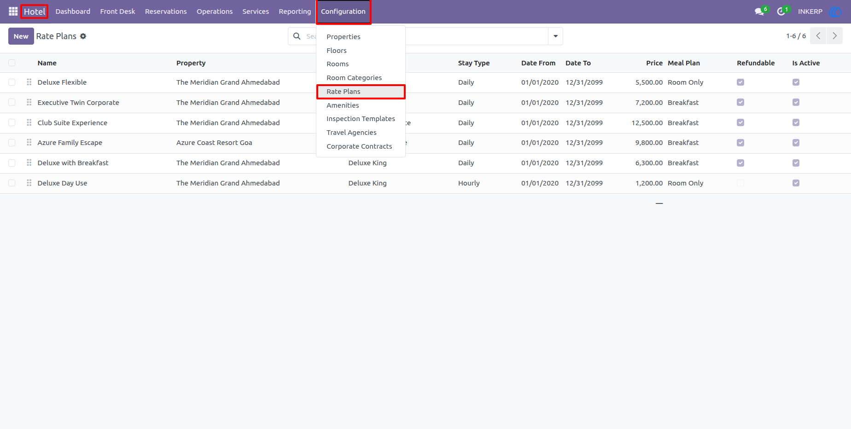Open the Dashboard menu link

(73, 12)
